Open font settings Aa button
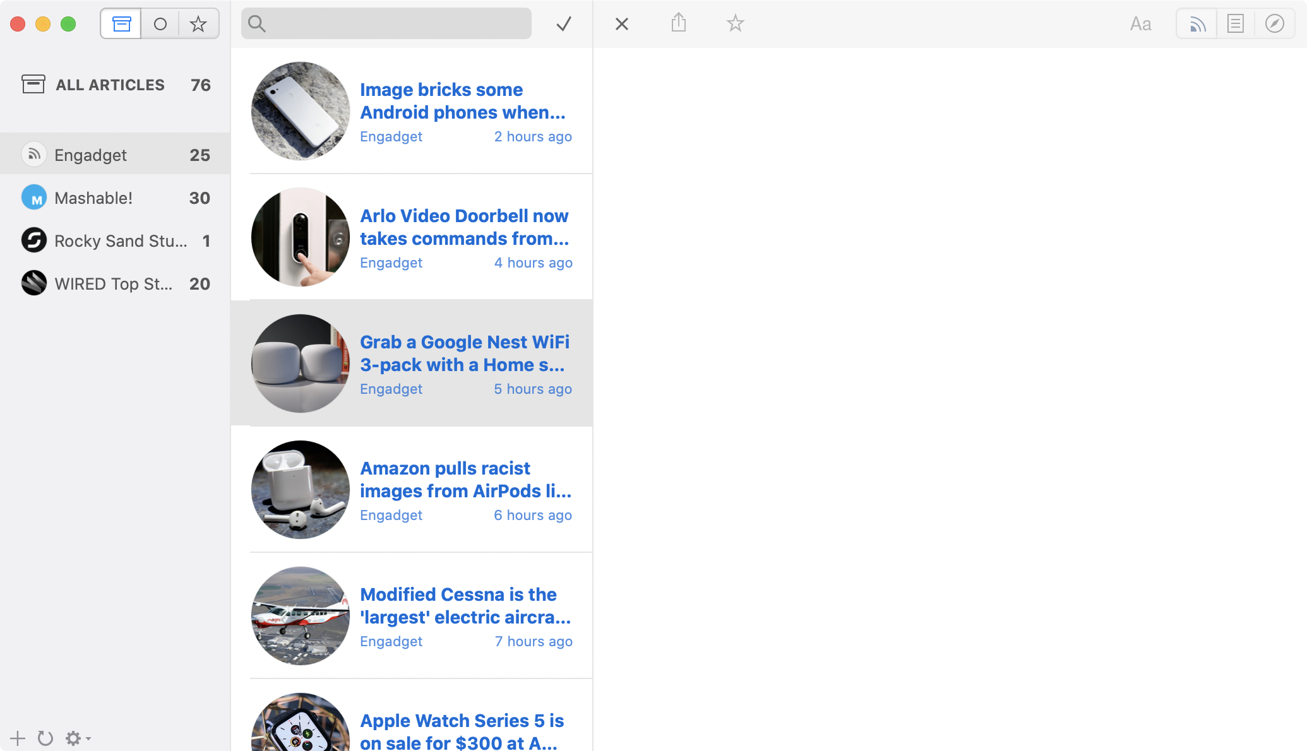Image resolution: width=1307 pixels, height=751 pixels. tap(1140, 24)
